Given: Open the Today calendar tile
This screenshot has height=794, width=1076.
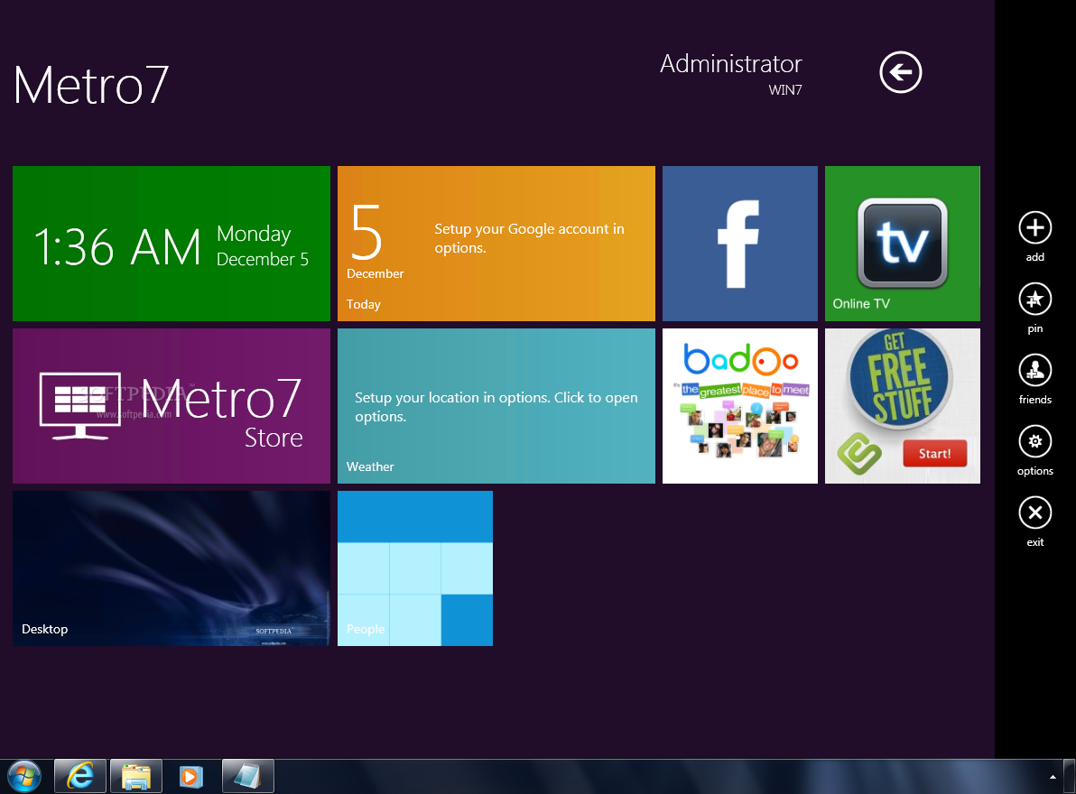Looking at the screenshot, I should 496,244.
